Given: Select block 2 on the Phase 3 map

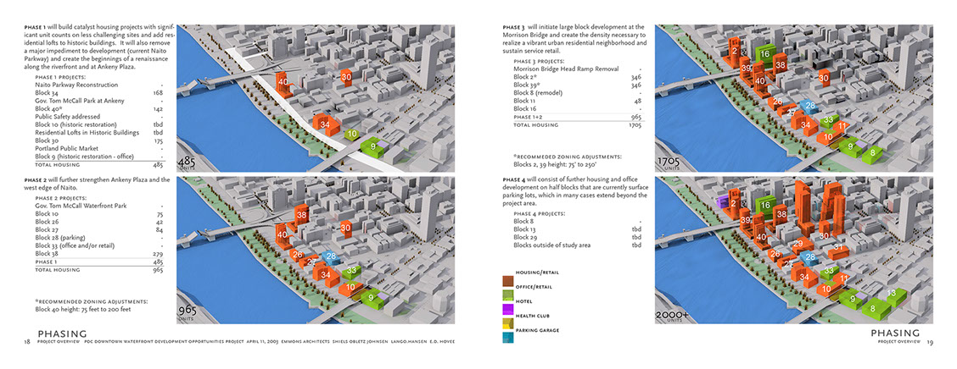Looking at the screenshot, I should coord(734,51).
